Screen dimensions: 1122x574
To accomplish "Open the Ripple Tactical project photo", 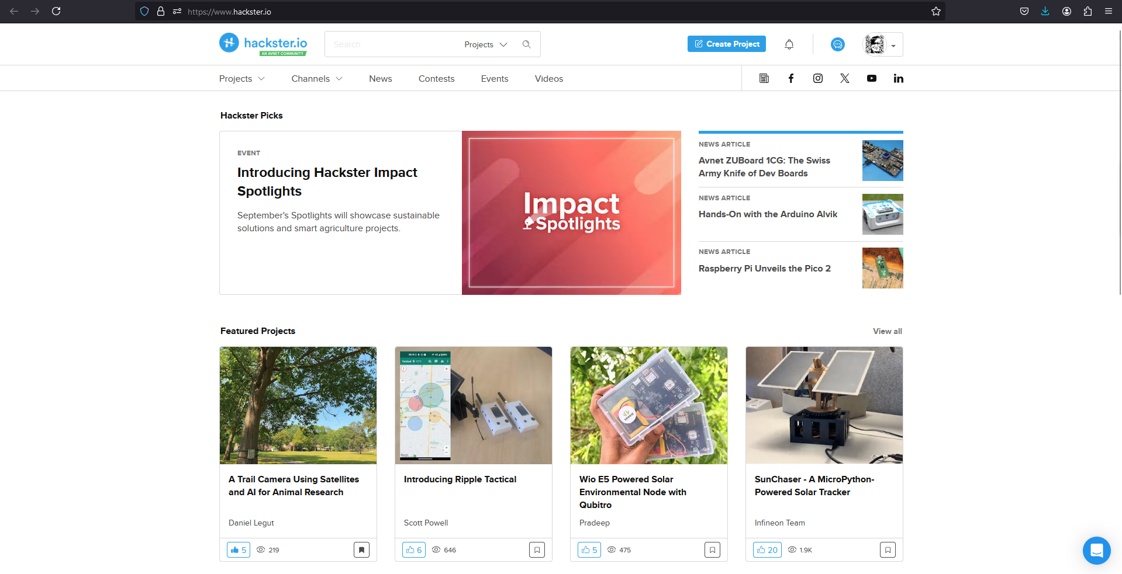I will click(474, 405).
